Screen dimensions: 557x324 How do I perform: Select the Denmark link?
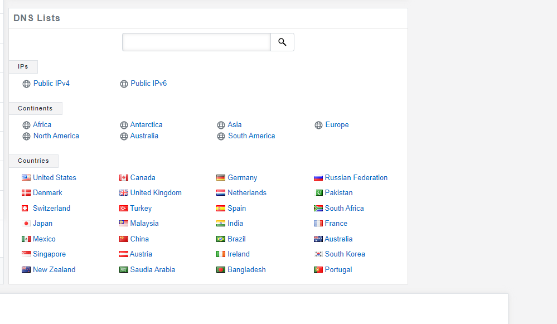click(47, 193)
